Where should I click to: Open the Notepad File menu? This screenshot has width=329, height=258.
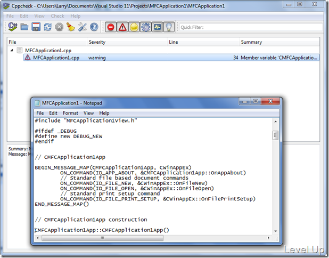pyautogui.click(x=40, y=113)
